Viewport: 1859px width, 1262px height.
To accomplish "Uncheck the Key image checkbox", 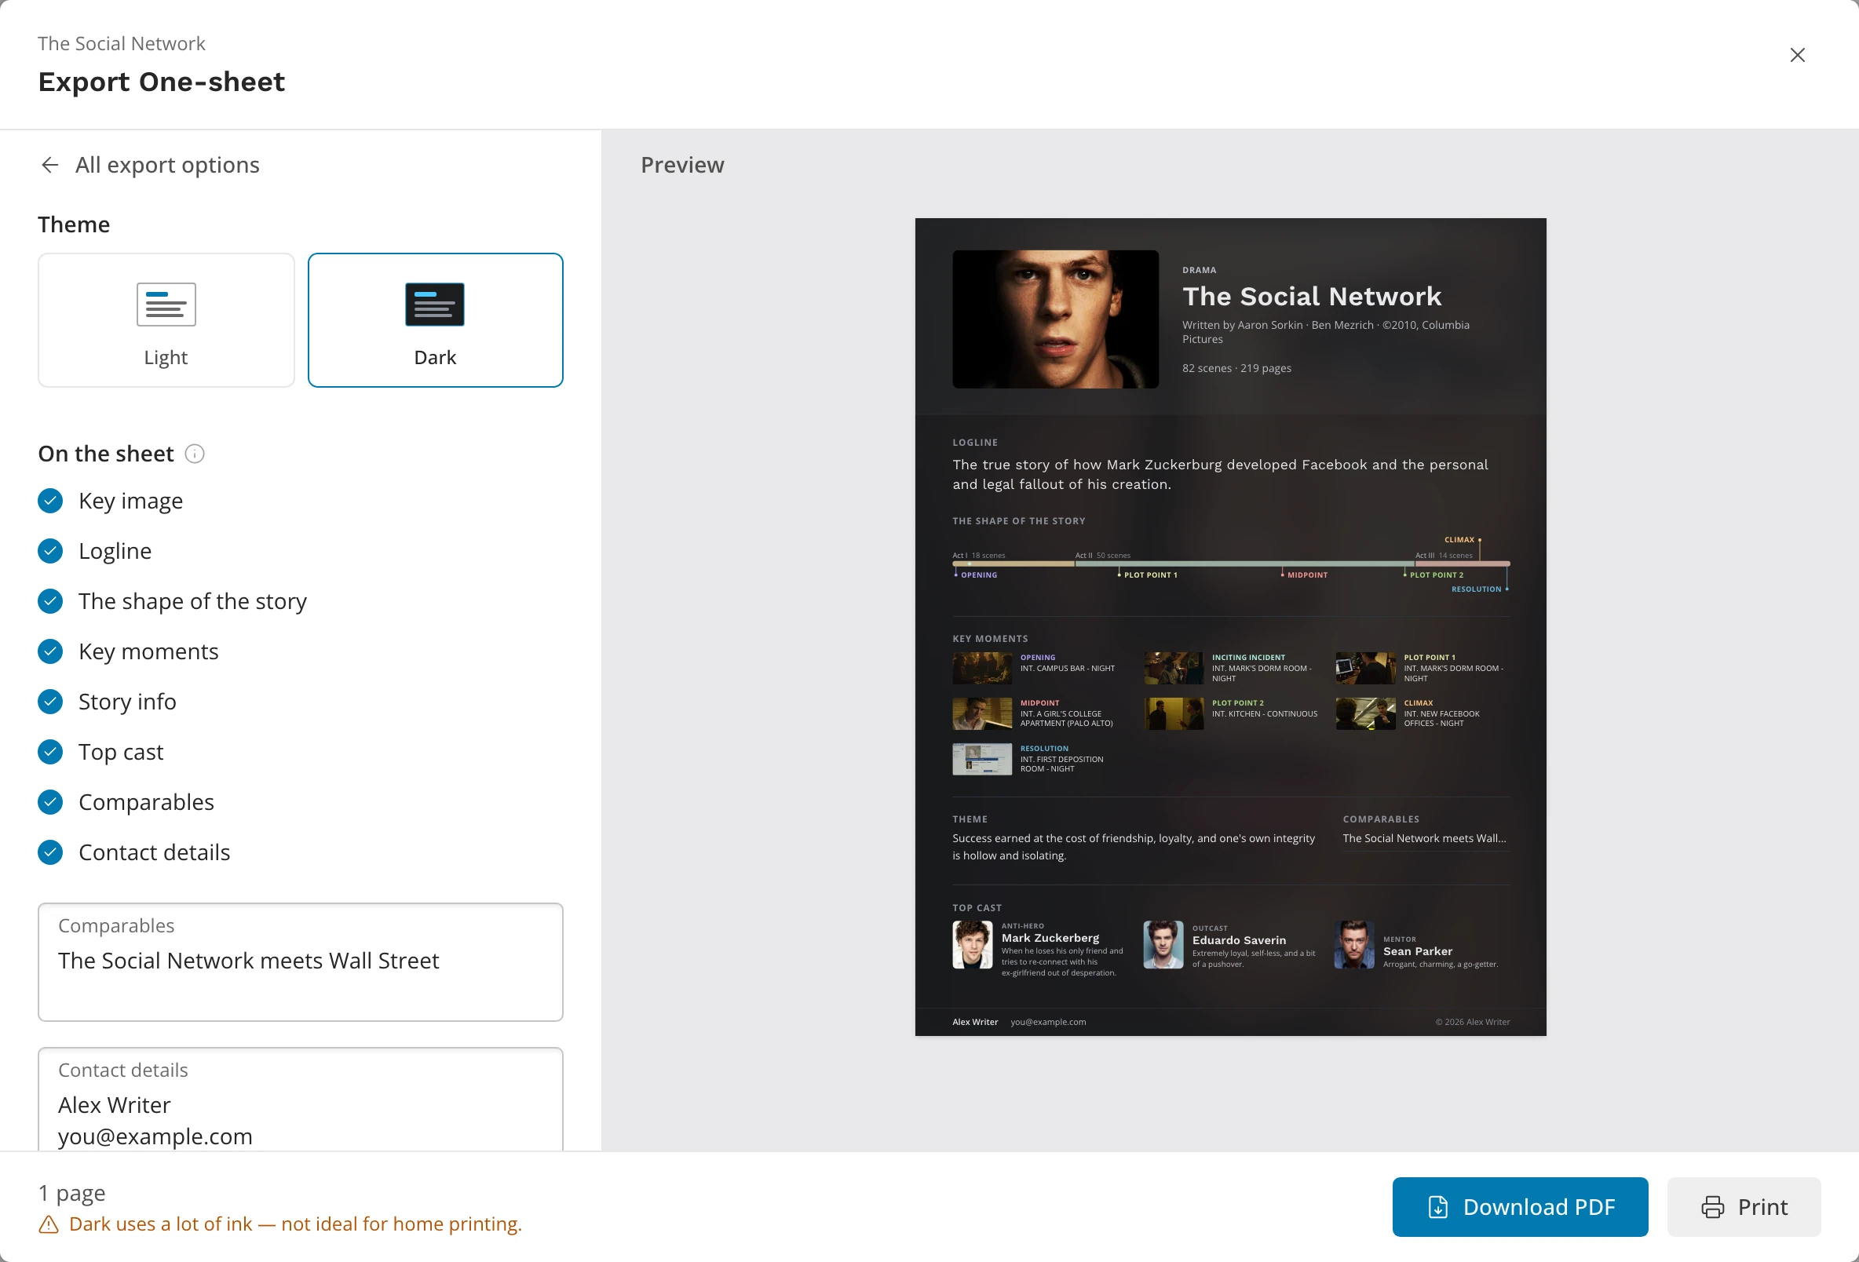I will coord(50,501).
